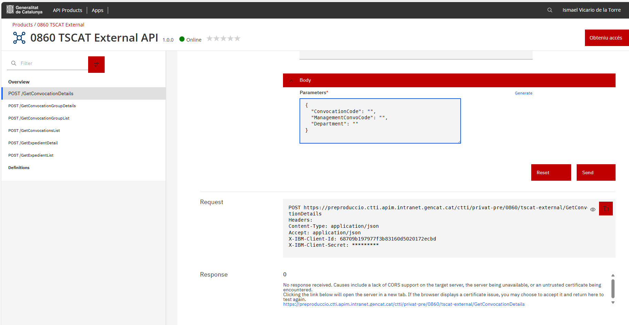Click the Generalitat de Catalunya logo
The image size is (629, 325).
click(x=24, y=10)
